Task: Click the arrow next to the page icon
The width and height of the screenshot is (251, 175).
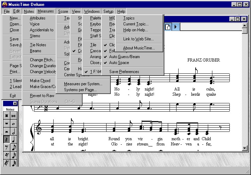Action: 175,27
